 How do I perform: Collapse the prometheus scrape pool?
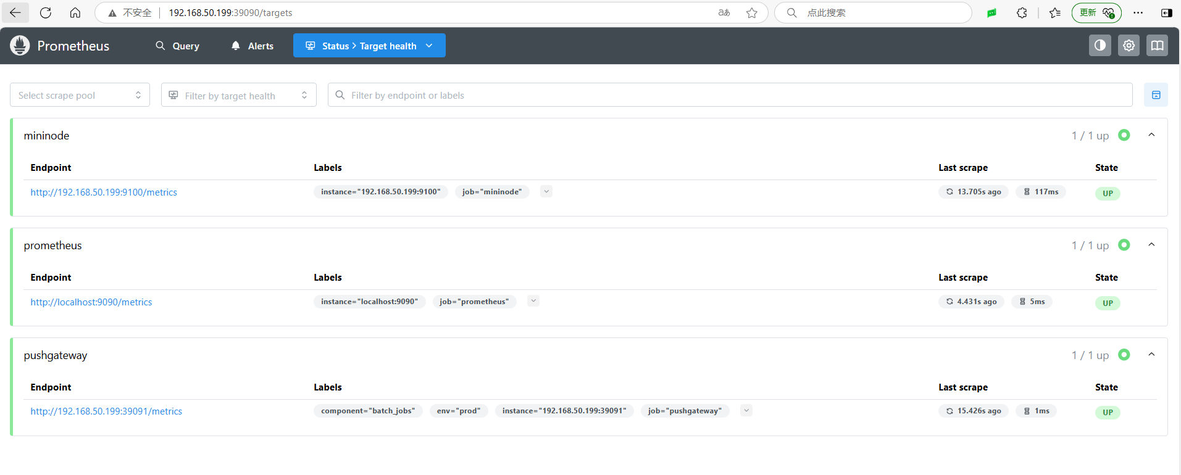(x=1151, y=245)
